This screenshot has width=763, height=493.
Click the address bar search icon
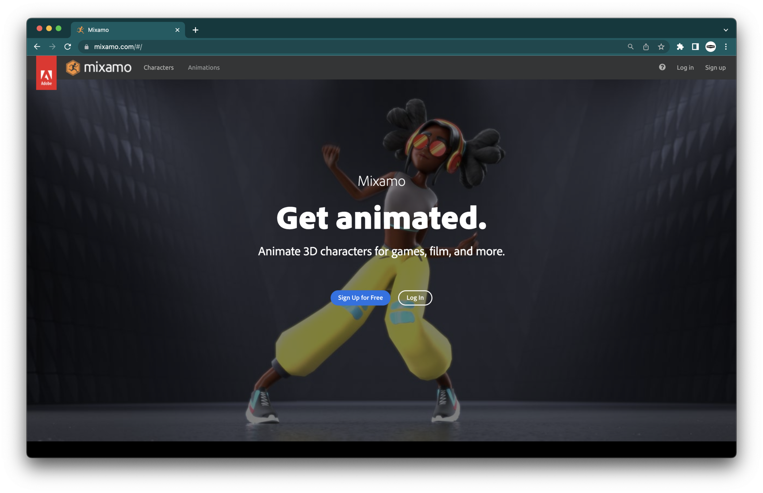click(x=630, y=47)
